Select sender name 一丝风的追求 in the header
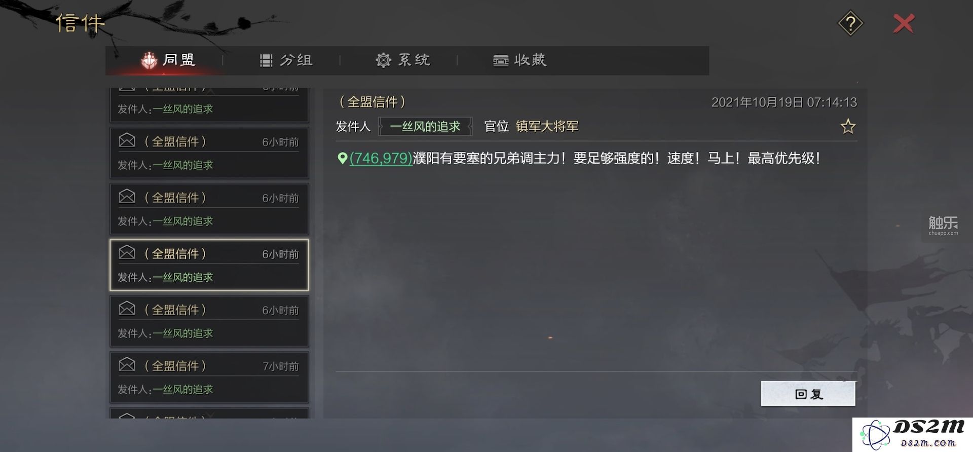The image size is (973, 452). pyautogui.click(x=425, y=126)
